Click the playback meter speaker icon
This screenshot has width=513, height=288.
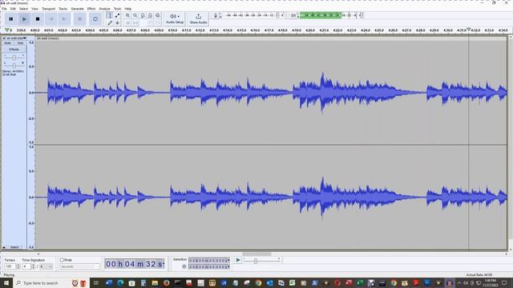point(293,15)
